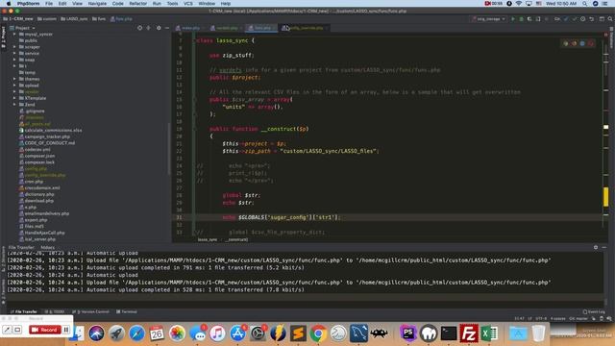This screenshot has height=346, width=615.
Task: Expand the XTemplate folder
Action: tap(14, 98)
